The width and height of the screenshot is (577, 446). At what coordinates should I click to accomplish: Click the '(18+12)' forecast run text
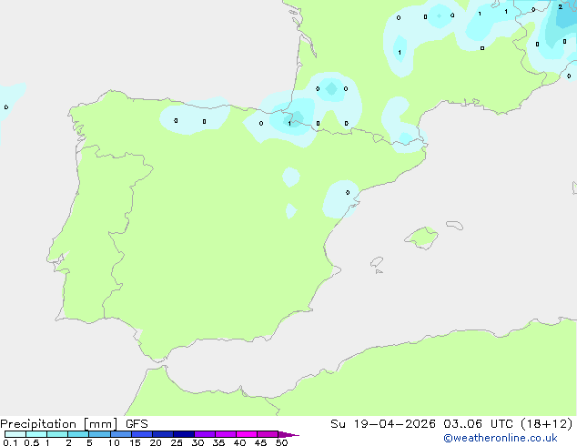(547, 424)
